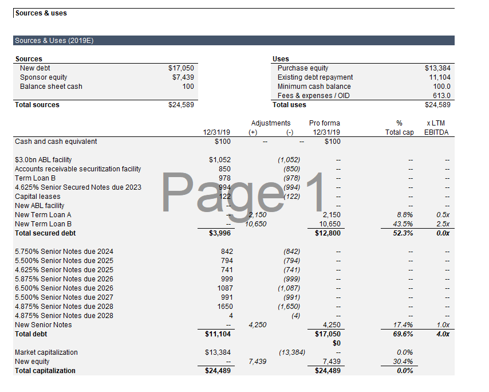Select the 842 Senior Notes balance
Image resolution: width=489 pixels, height=392 pixels.
tap(227, 252)
